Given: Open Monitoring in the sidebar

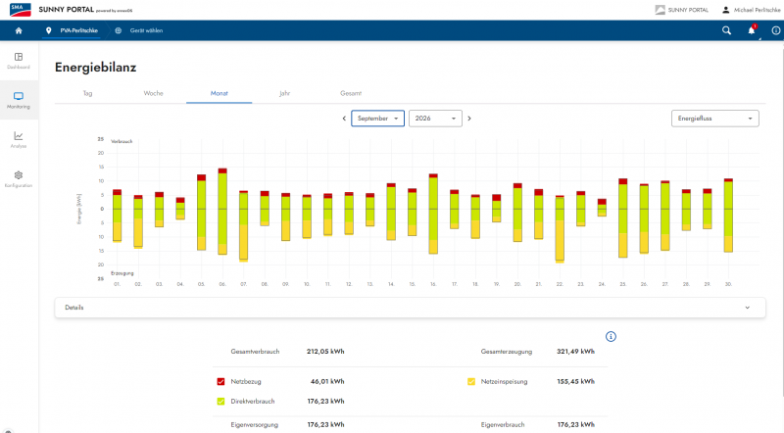Looking at the screenshot, I should [x=19, y=100].
